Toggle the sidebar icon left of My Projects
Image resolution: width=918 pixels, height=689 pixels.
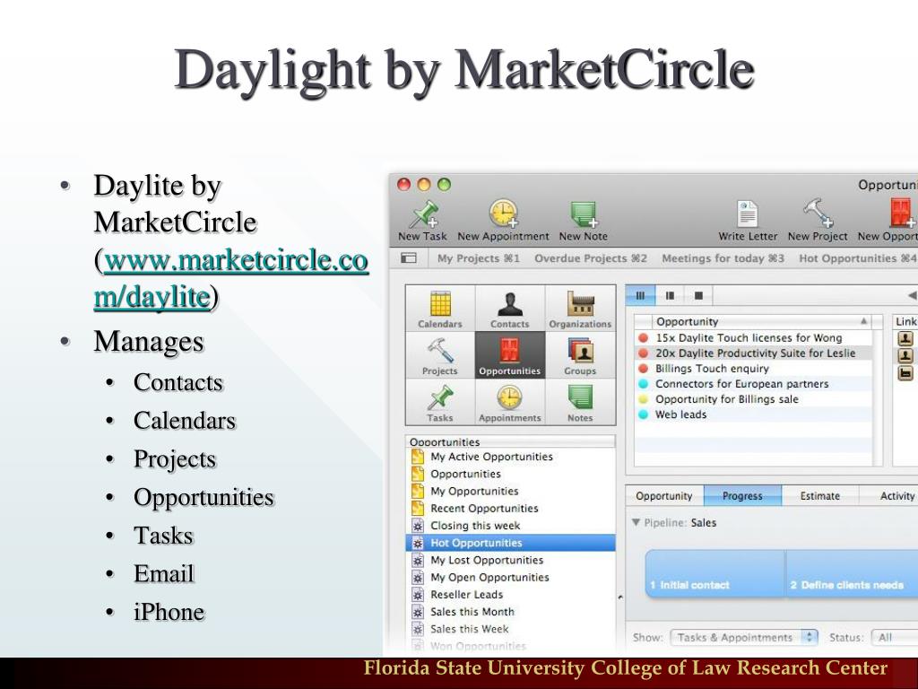coord(409,258)
